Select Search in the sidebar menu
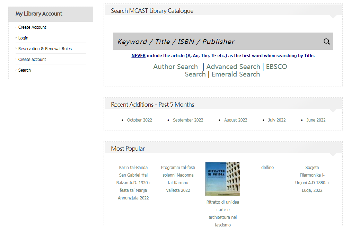351x241 pixels. (x=25, y=70)
